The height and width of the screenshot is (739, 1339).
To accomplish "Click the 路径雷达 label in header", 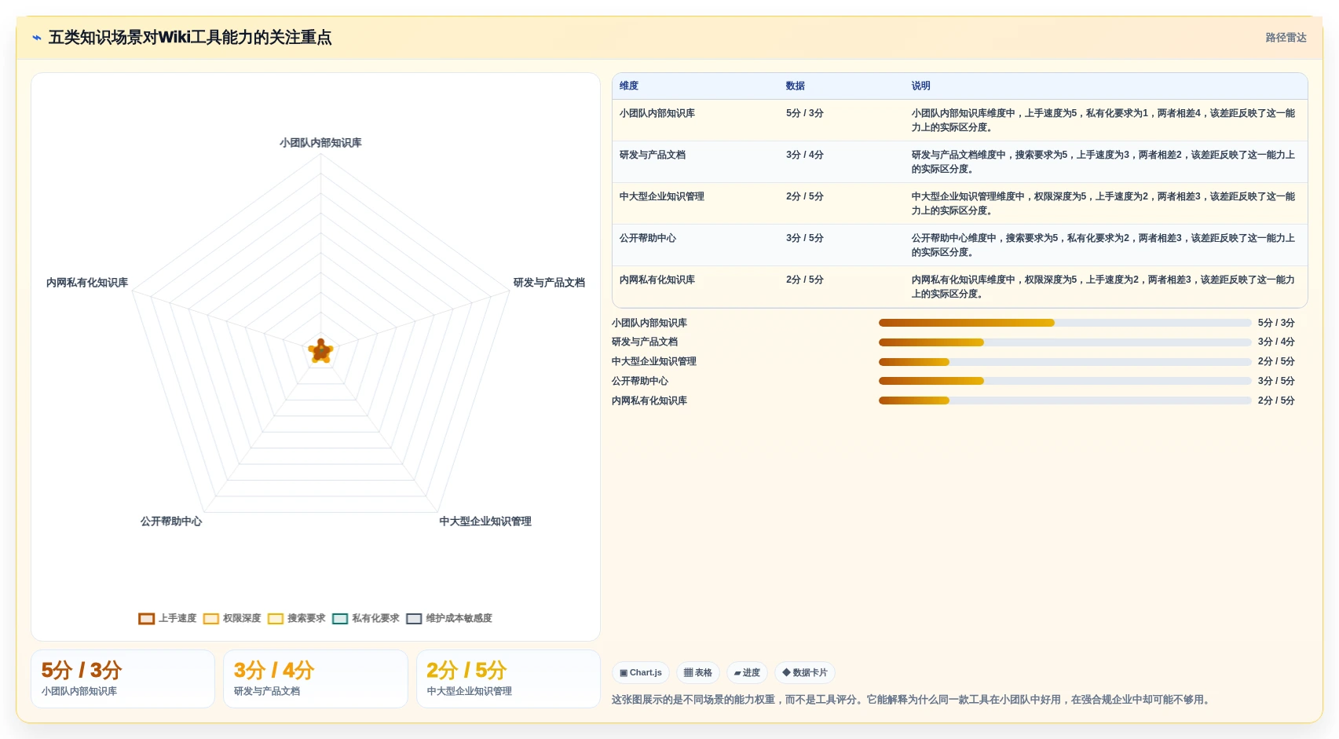I will coord(1286,38).
